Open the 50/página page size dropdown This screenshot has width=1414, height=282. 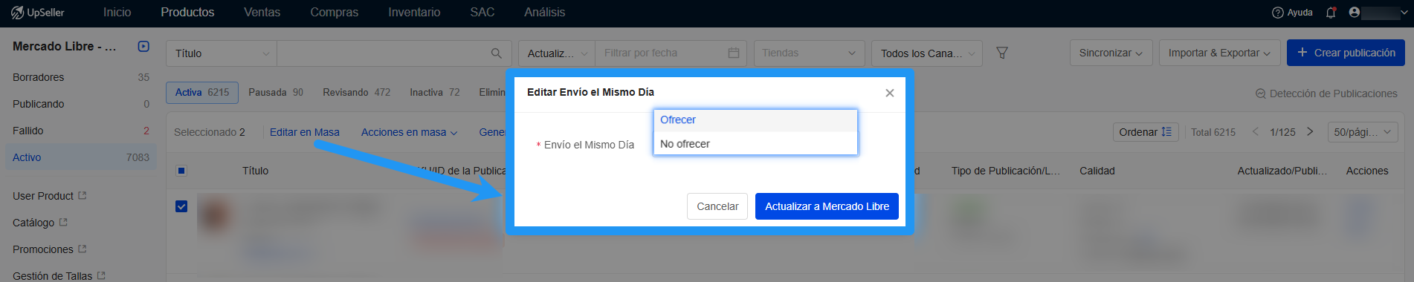(1363, 132)
